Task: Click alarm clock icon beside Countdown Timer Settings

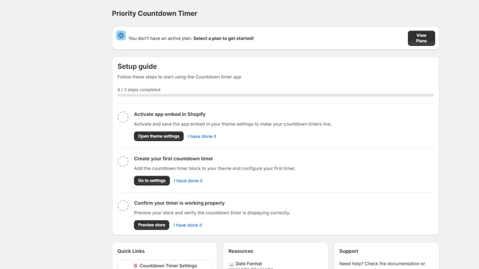Action: (135, 265)
